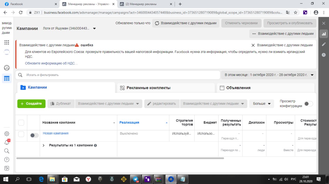Open the Обновите информацию об НДС link
The width and height of the screenshot is (329, 184).
coord(50,63)
